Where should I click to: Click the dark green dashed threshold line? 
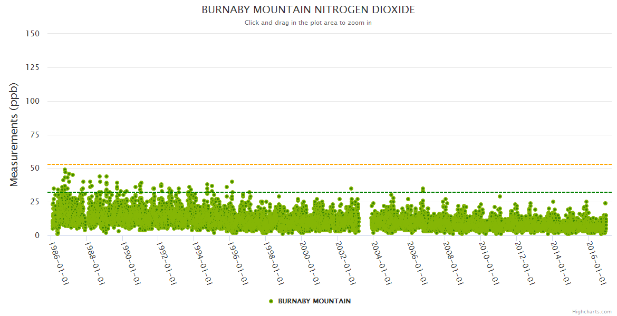pyautogui.click(x=422, y=192)
